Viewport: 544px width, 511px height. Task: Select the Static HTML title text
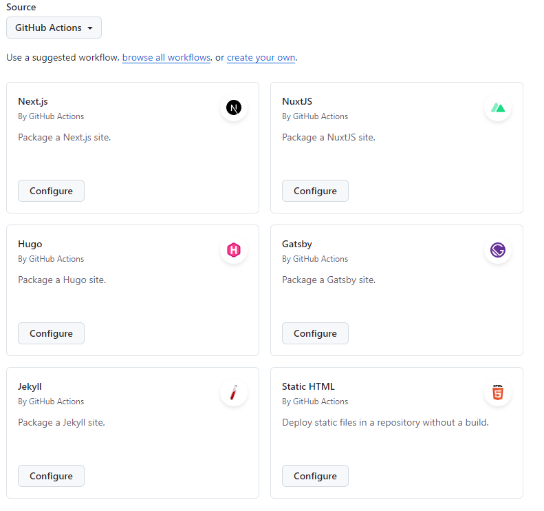pyautogui.click(x=308, y=386)
